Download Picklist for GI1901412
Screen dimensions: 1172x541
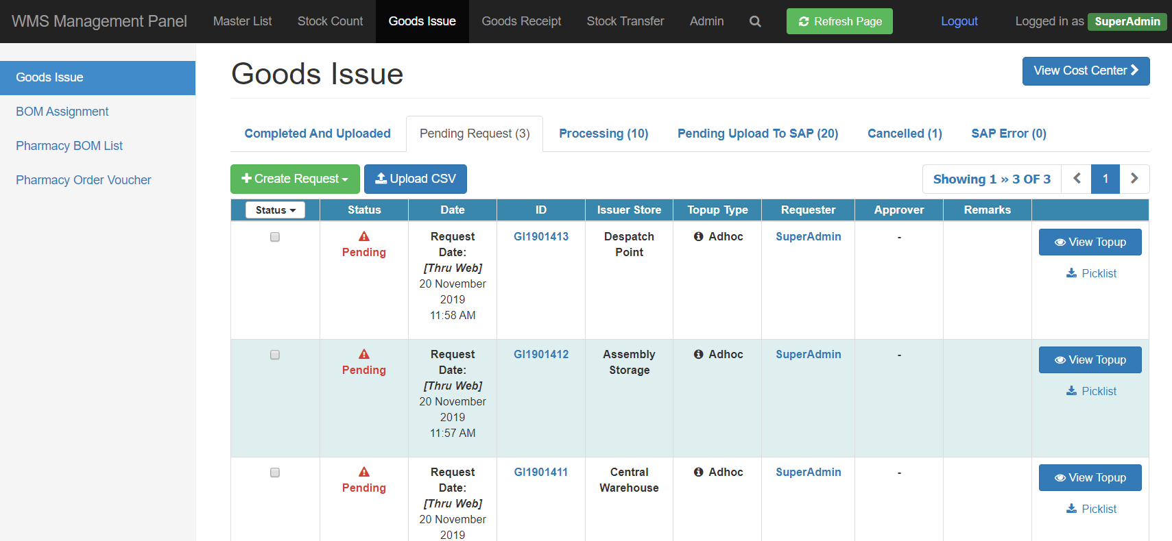(1091, 391)
